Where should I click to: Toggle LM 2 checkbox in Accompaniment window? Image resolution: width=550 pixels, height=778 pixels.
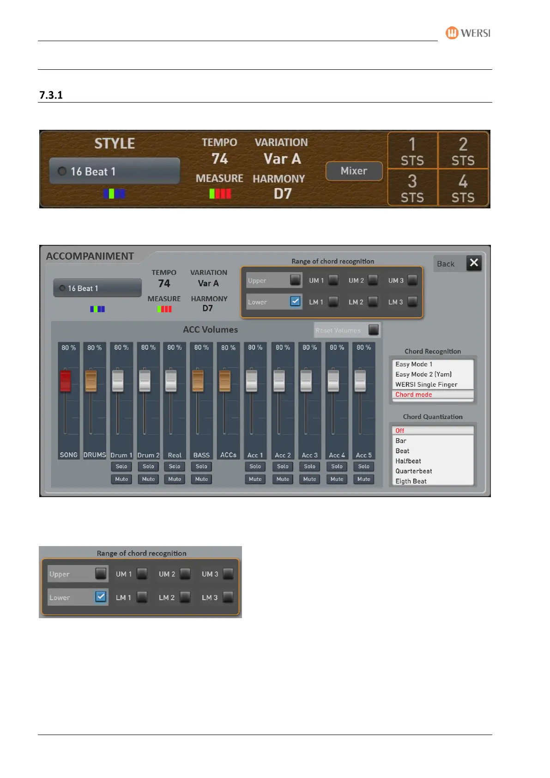click(x=373, y=302)
